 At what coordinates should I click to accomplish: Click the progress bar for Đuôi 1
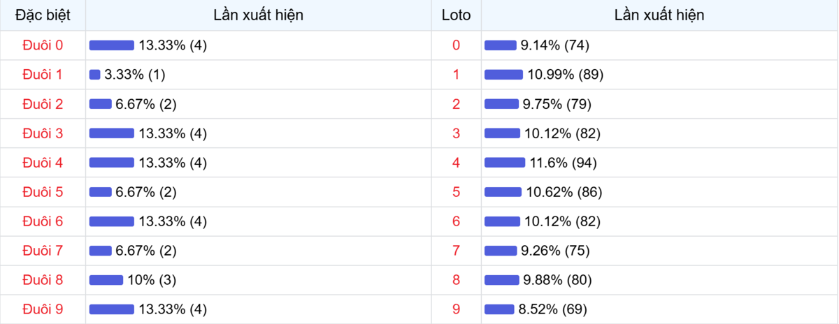tap(95, 75)
